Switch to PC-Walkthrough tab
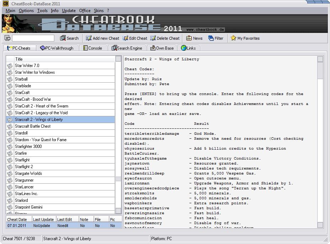 [x=58, y=48]
